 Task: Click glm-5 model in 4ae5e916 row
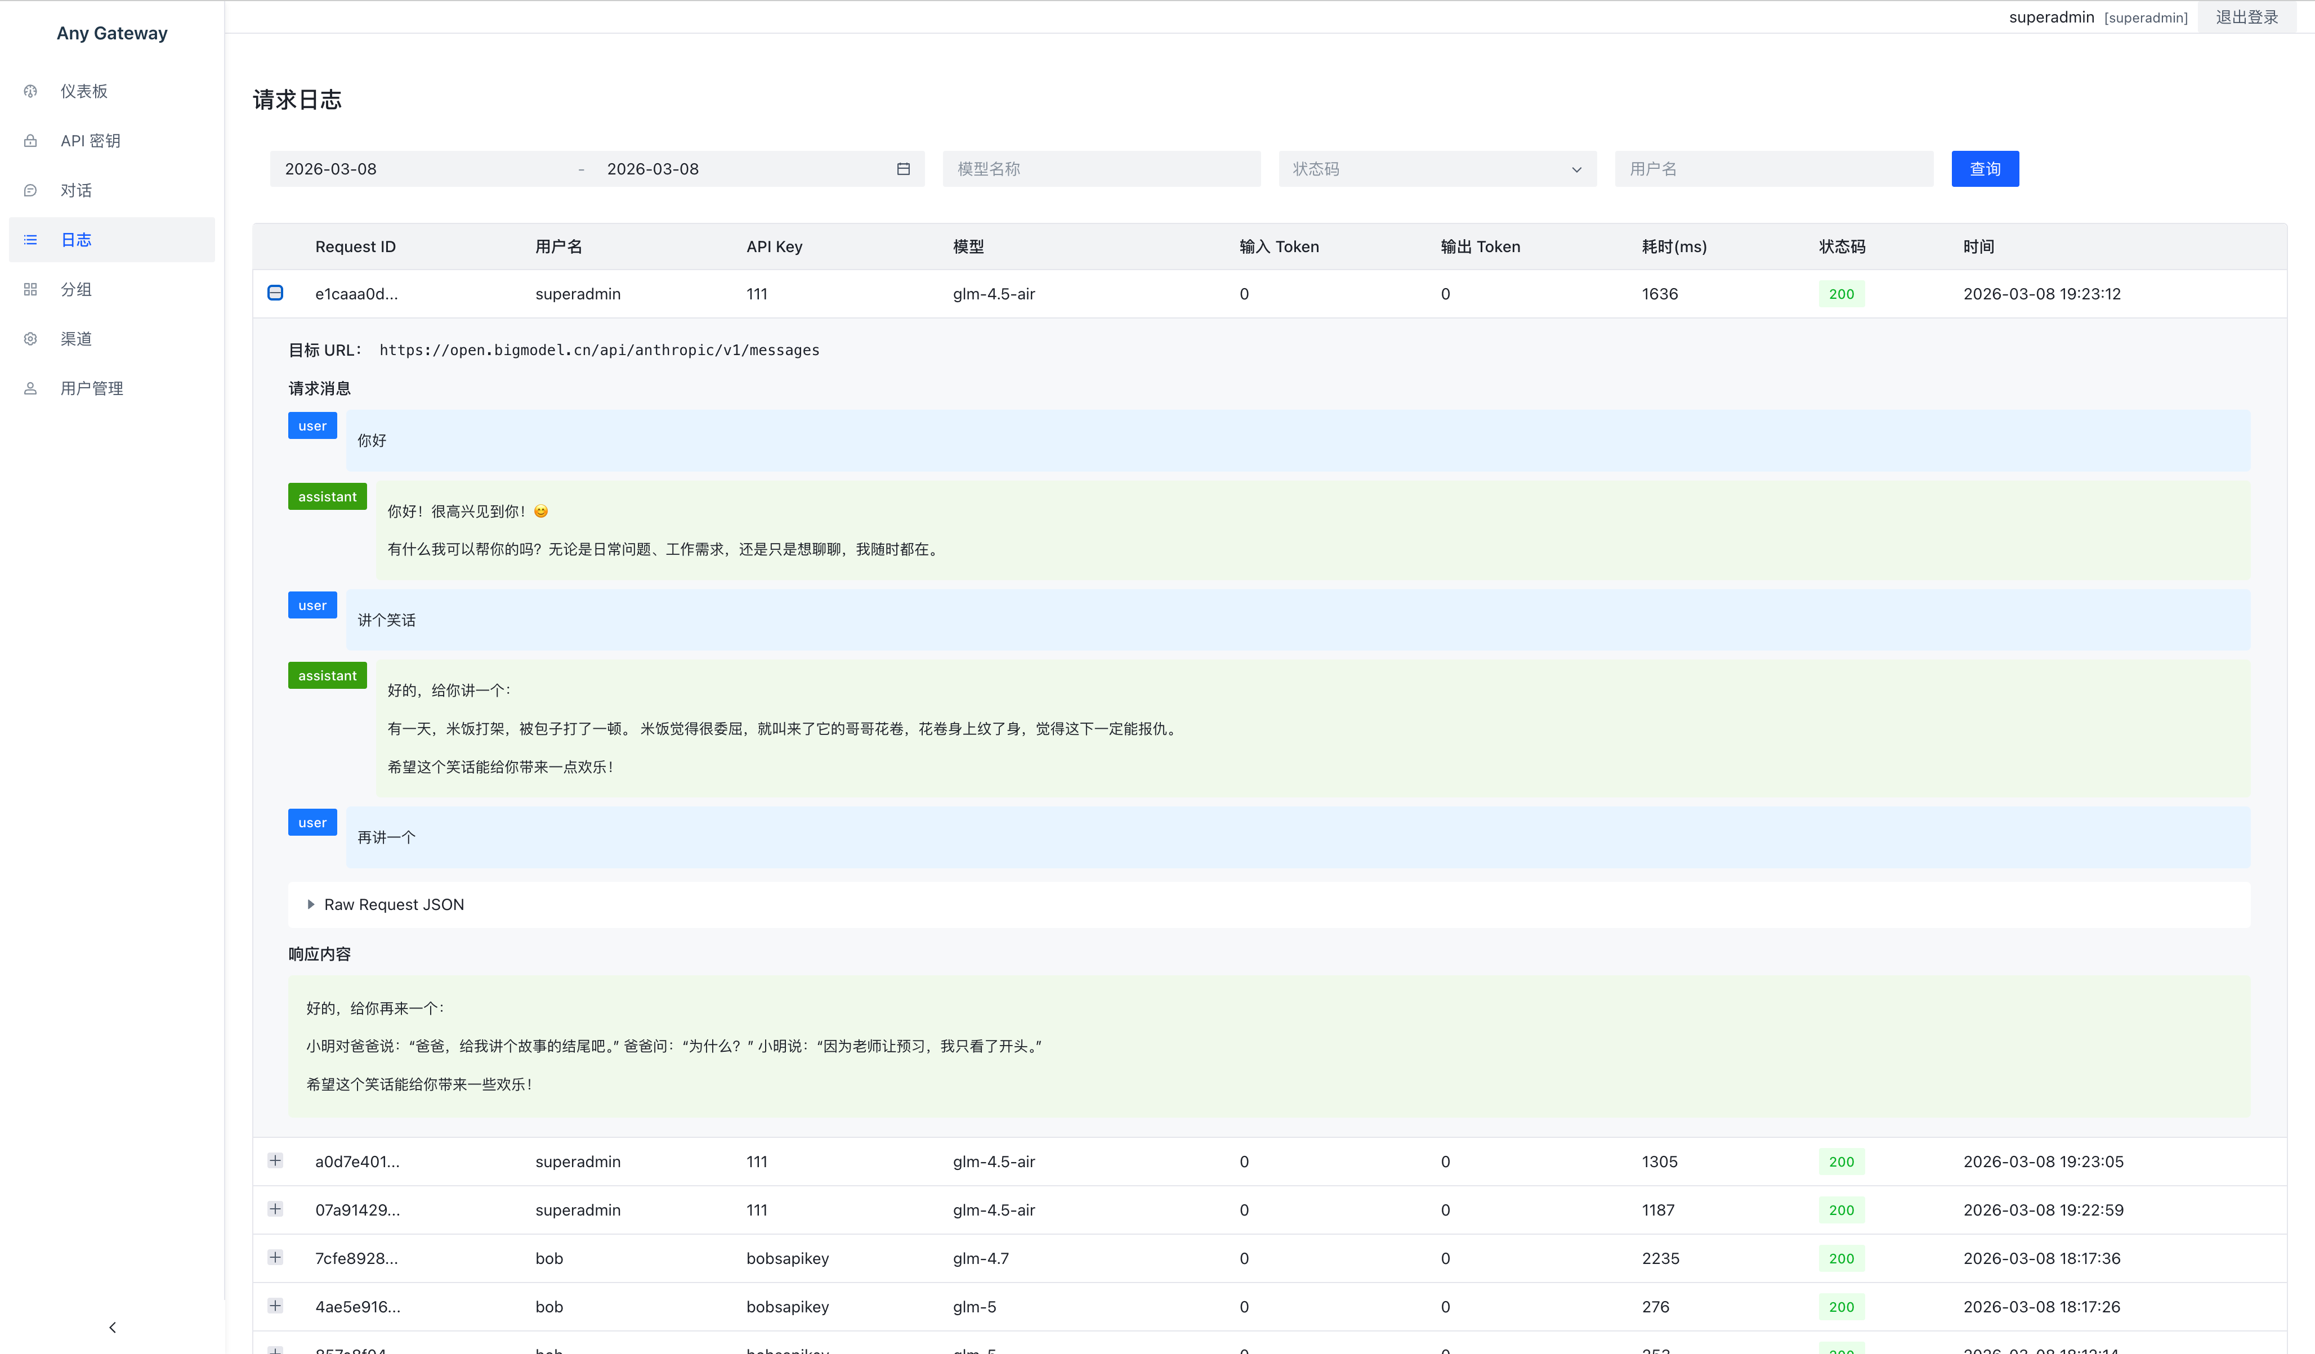tap(974, 1306)
